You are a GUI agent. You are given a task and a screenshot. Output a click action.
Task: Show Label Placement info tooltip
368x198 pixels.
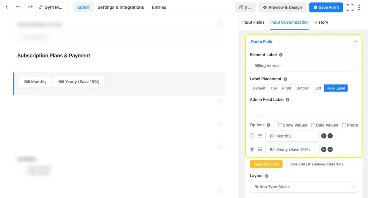tap(285, 79)
